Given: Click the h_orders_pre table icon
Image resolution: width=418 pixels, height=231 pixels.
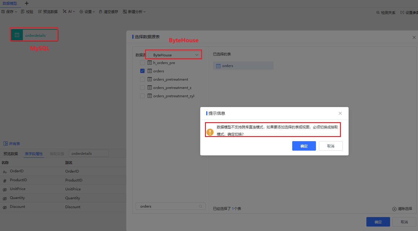Looking at the screenshot, I should (150, 63).
